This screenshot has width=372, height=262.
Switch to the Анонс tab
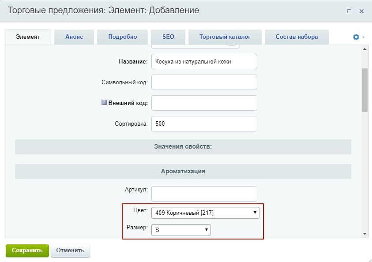point(74,37)
